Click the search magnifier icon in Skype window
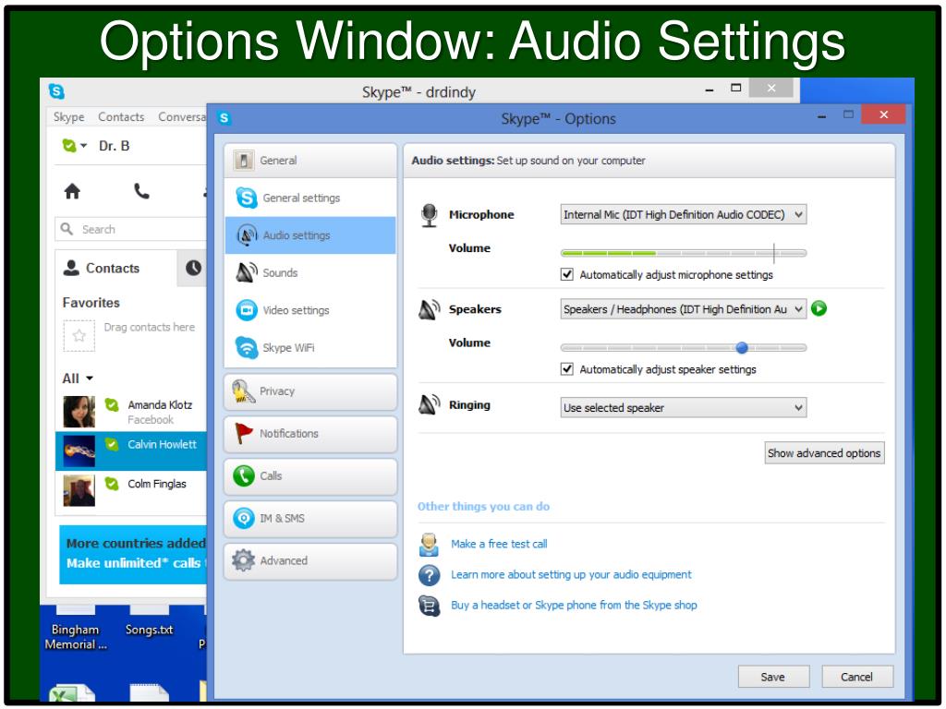The image size is (946, 709). coord(67,229)
